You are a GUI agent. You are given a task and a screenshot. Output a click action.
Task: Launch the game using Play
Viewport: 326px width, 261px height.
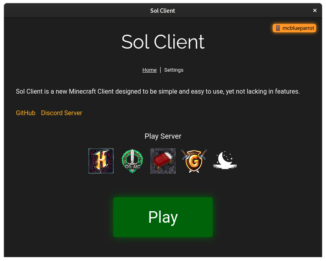click(x=163, y=217)
